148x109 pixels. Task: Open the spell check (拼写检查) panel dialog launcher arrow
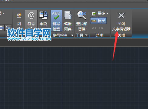(72, 35)
